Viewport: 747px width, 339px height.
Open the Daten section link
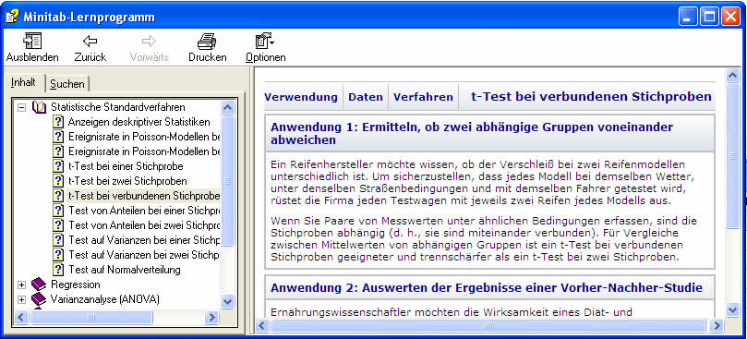[x=366, y=97]
